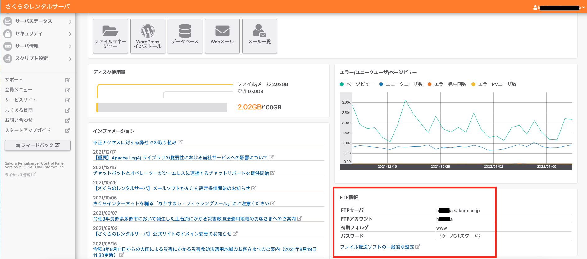Click the FTPサーバ hostname value

tap(458, 210)
